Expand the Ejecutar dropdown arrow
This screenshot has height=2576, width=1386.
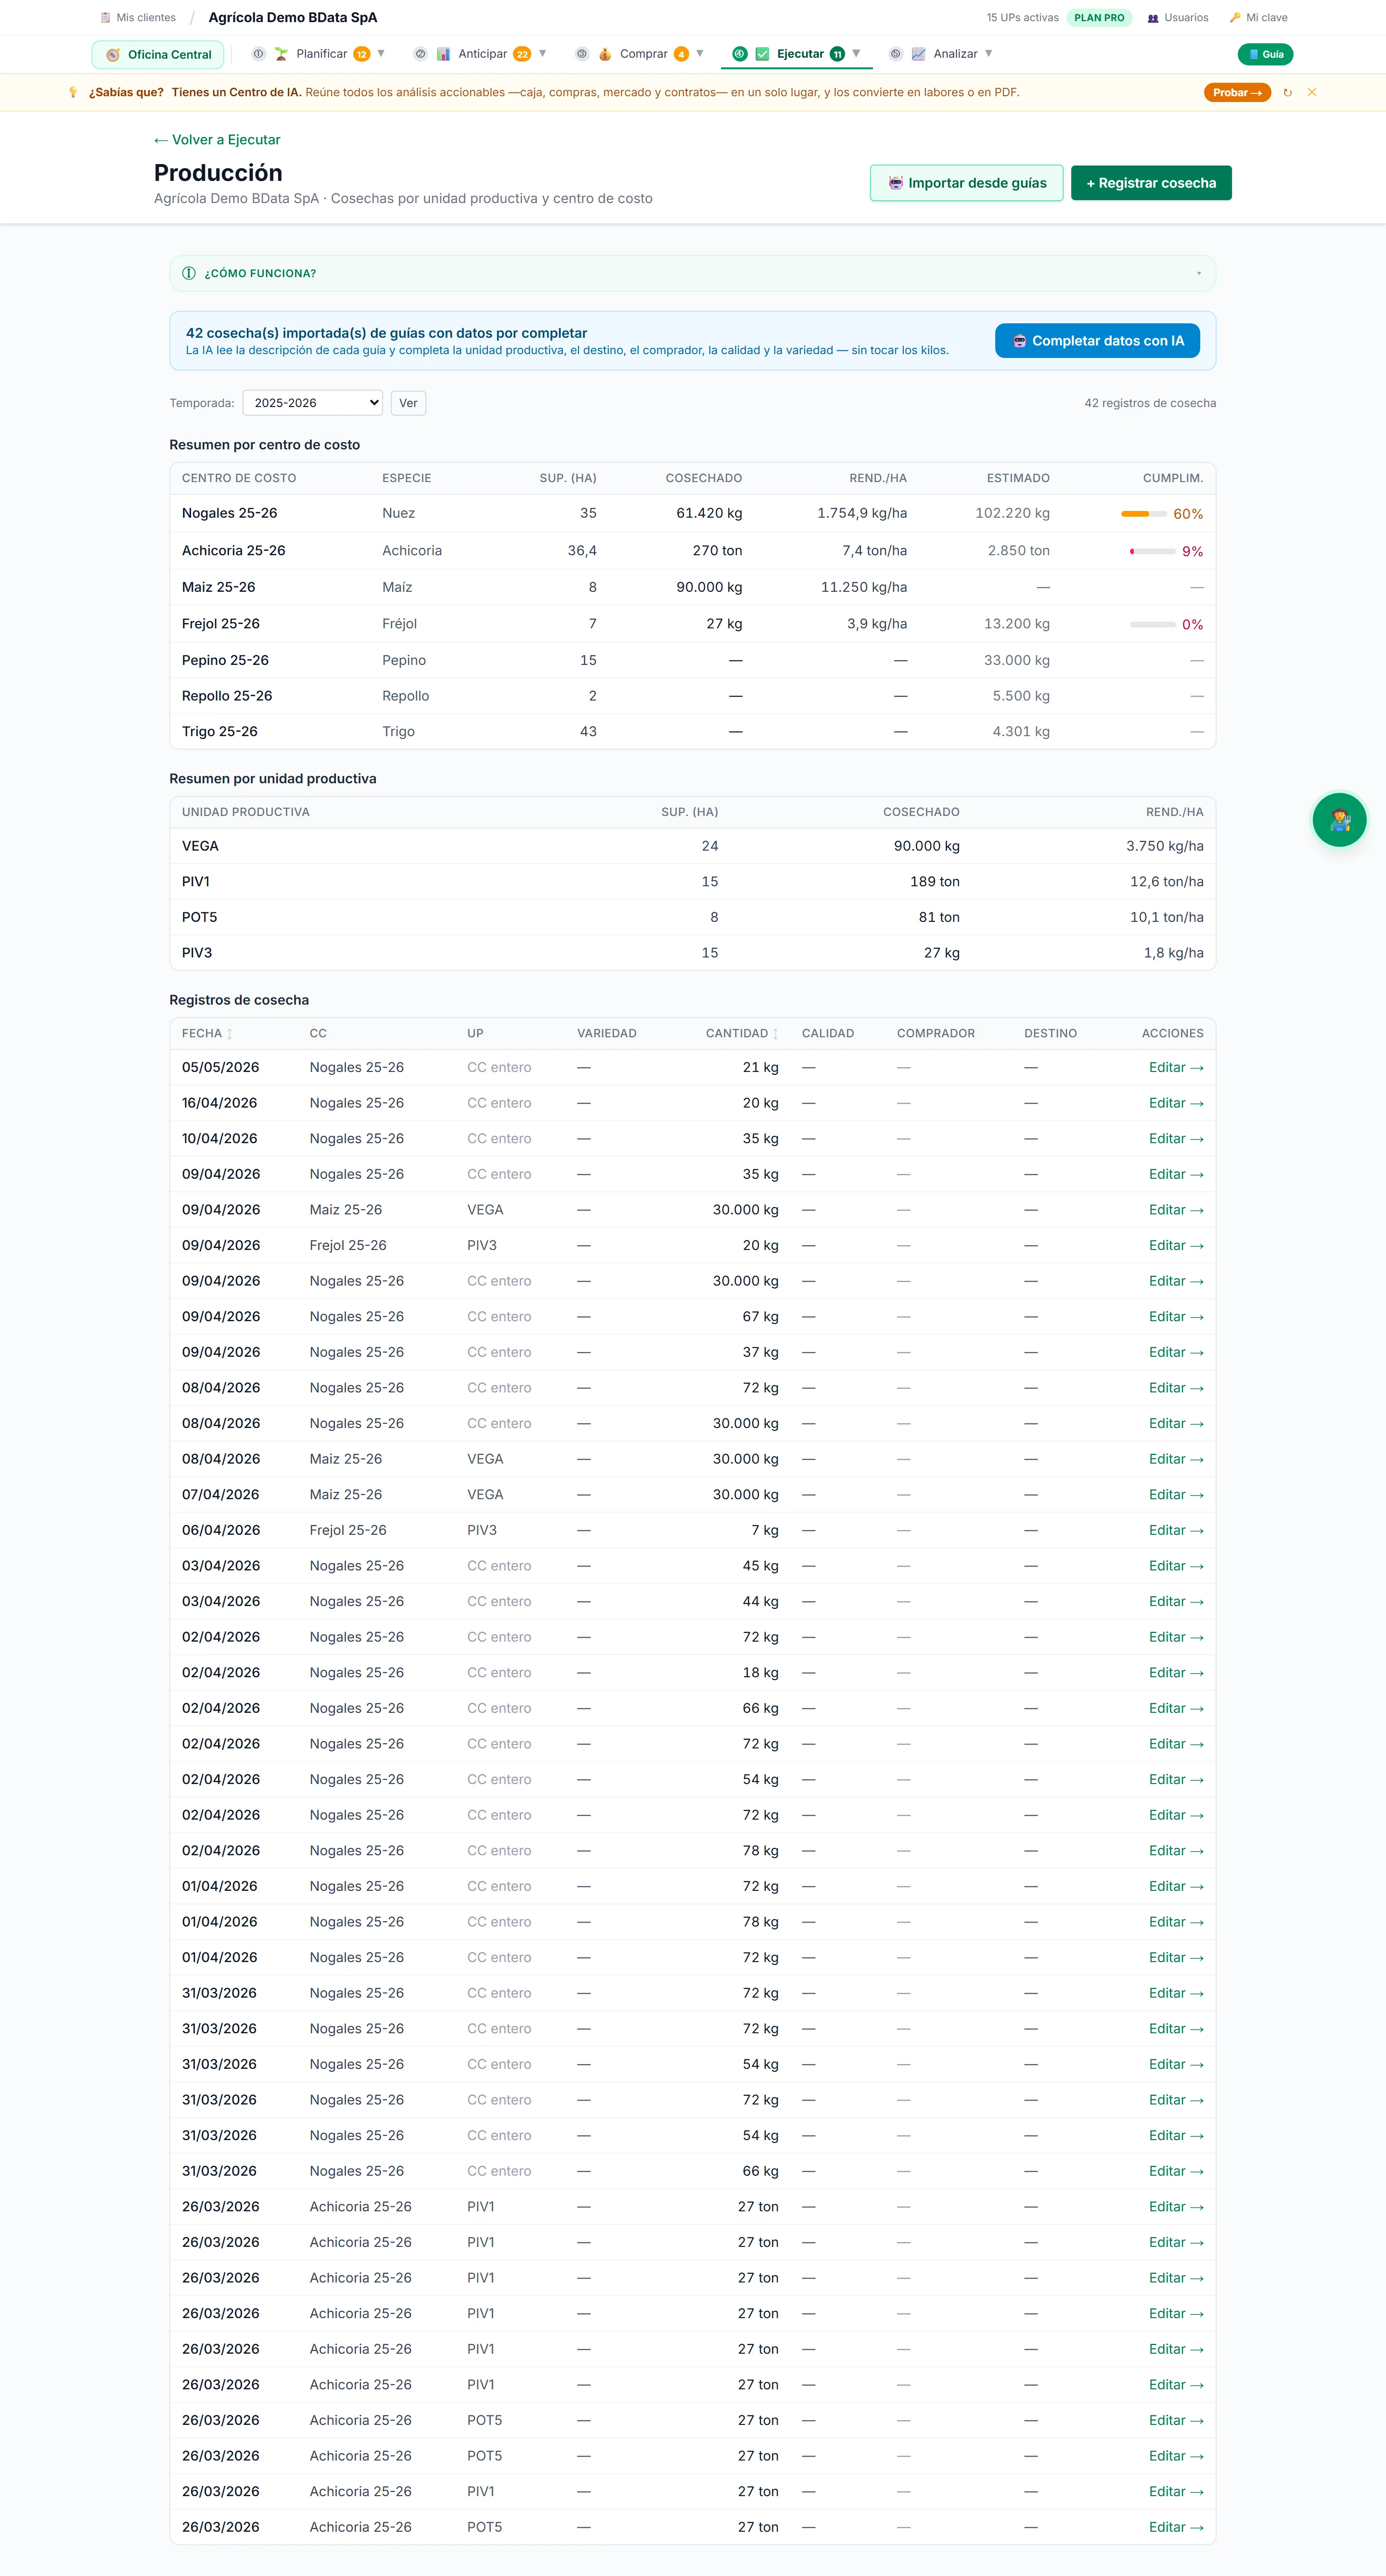[856, 54]
